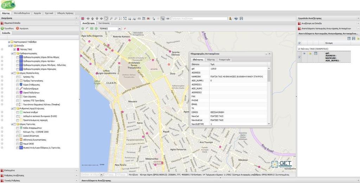This screenshot has width=360, height=183.
Task: Select the line draw tool under Αναζήτηση
Action: click(x=87, y=29)
